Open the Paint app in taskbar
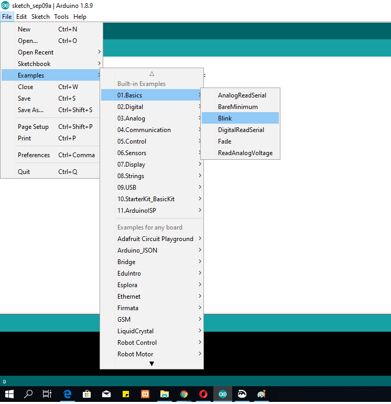This screenshot has width=391, height=404. pyautogui.click(x=262, y=394)
